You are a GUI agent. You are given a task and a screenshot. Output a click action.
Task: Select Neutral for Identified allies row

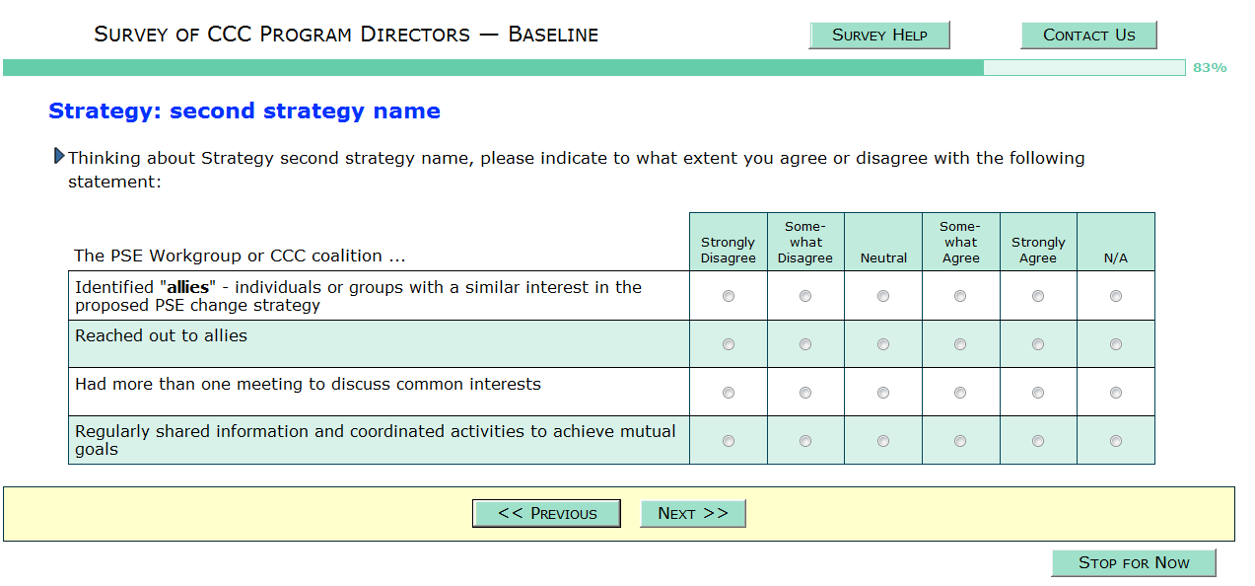click(x=883, y=296)
